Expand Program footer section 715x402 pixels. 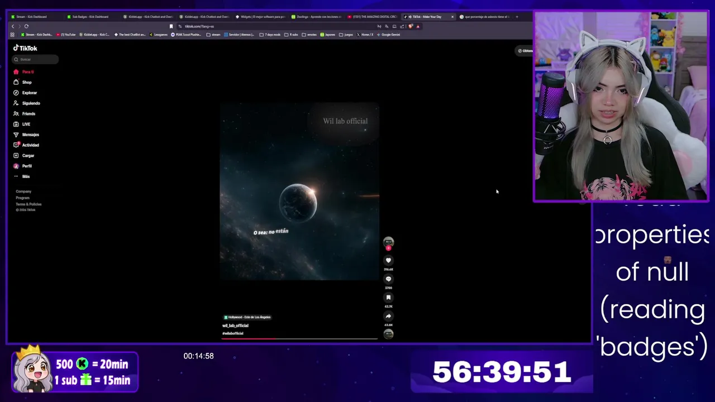click(x=22, y=198)
